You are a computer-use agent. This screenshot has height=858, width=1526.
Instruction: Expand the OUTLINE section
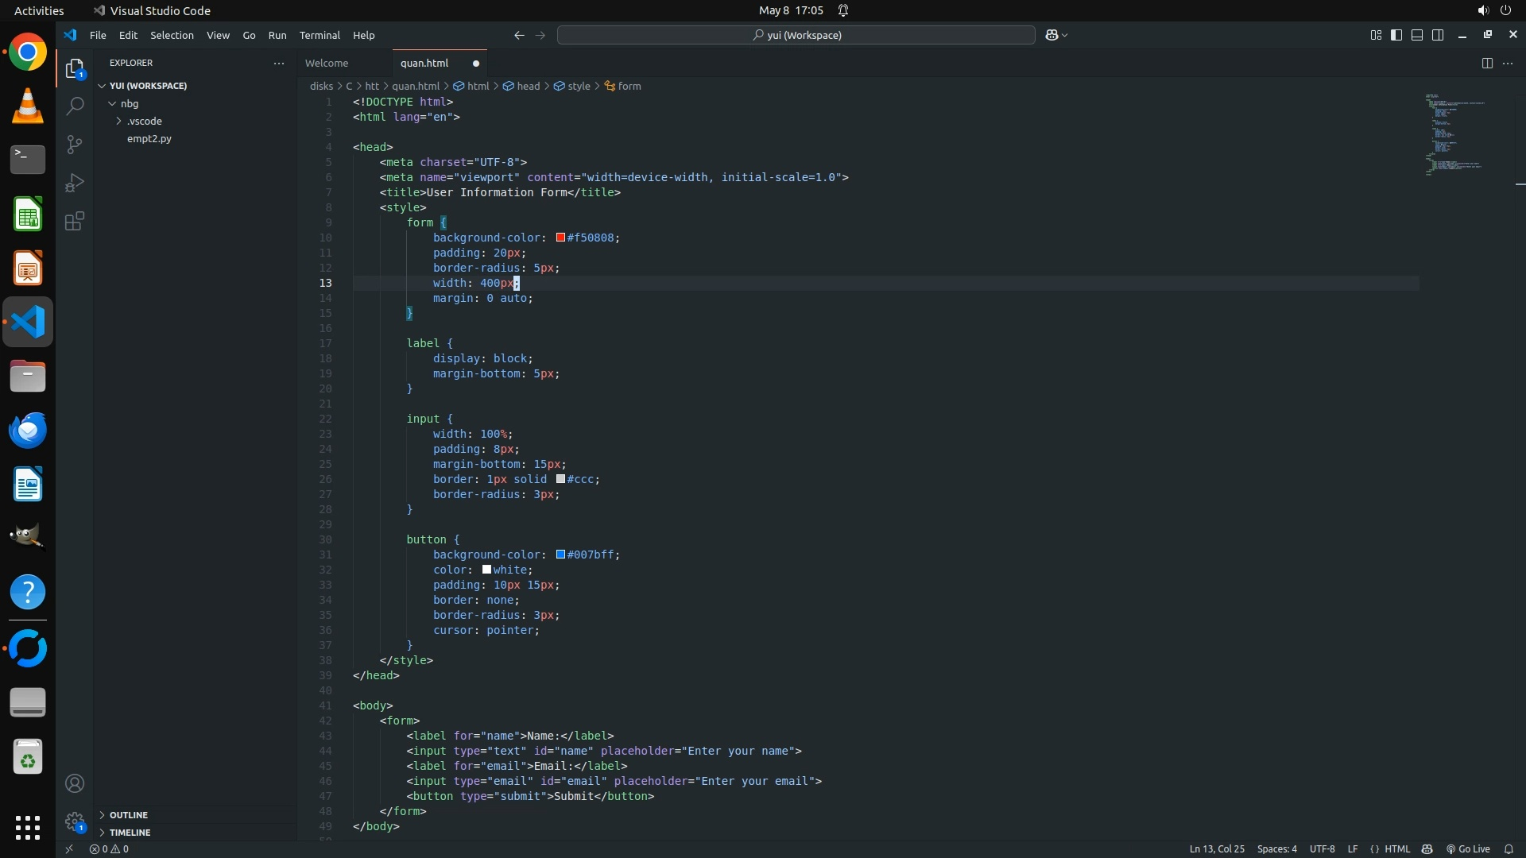tap(129, 815)
